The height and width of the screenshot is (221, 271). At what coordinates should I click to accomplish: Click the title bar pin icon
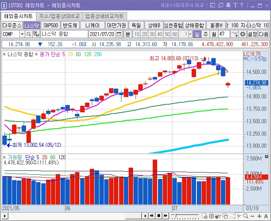point(228,5)
